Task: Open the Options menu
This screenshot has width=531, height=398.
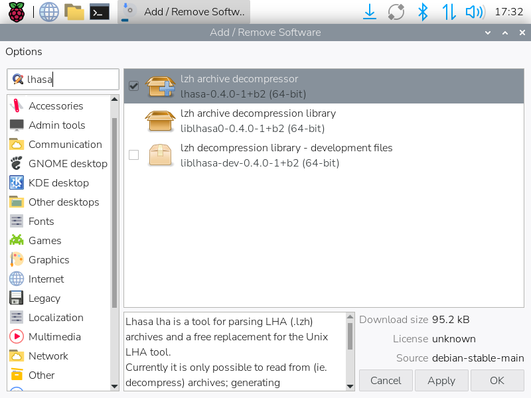Action: click(24, 52)
